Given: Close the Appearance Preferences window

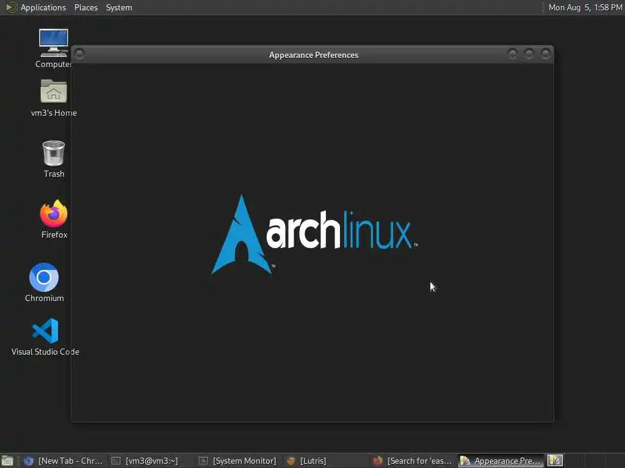Looking at the screenshot, I should 545,54.
